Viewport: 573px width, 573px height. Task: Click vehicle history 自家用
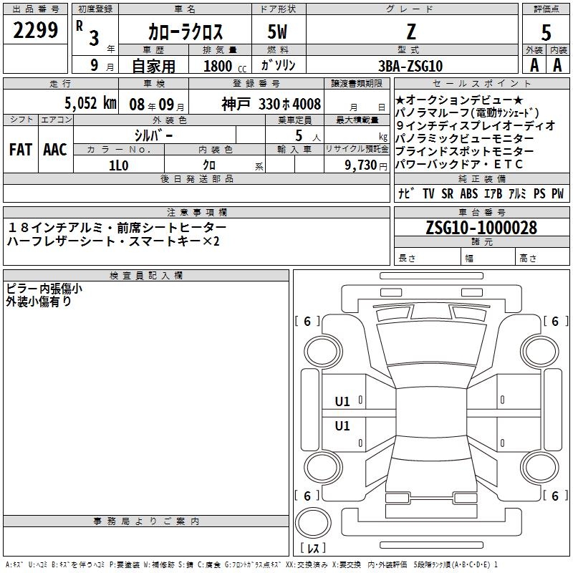[x=153, y=66]
